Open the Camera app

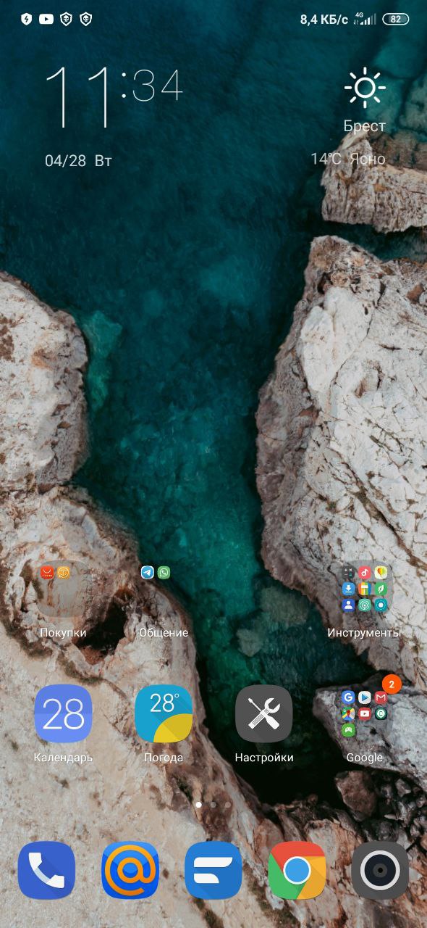pyautogui.click(x=380, y=870)
